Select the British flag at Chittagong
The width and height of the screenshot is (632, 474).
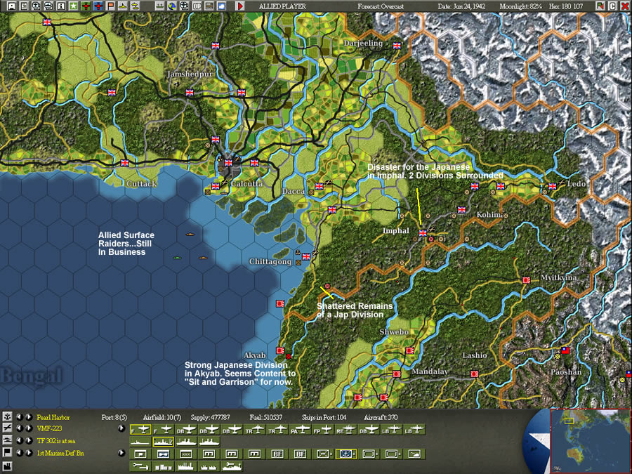click(x=306, y=257)
